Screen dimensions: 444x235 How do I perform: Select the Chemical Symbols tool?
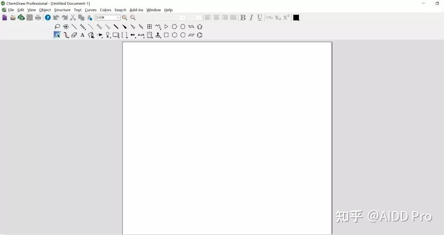coord(133,35)
